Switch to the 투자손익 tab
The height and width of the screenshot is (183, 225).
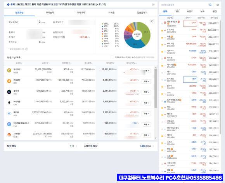pos(50,13)
